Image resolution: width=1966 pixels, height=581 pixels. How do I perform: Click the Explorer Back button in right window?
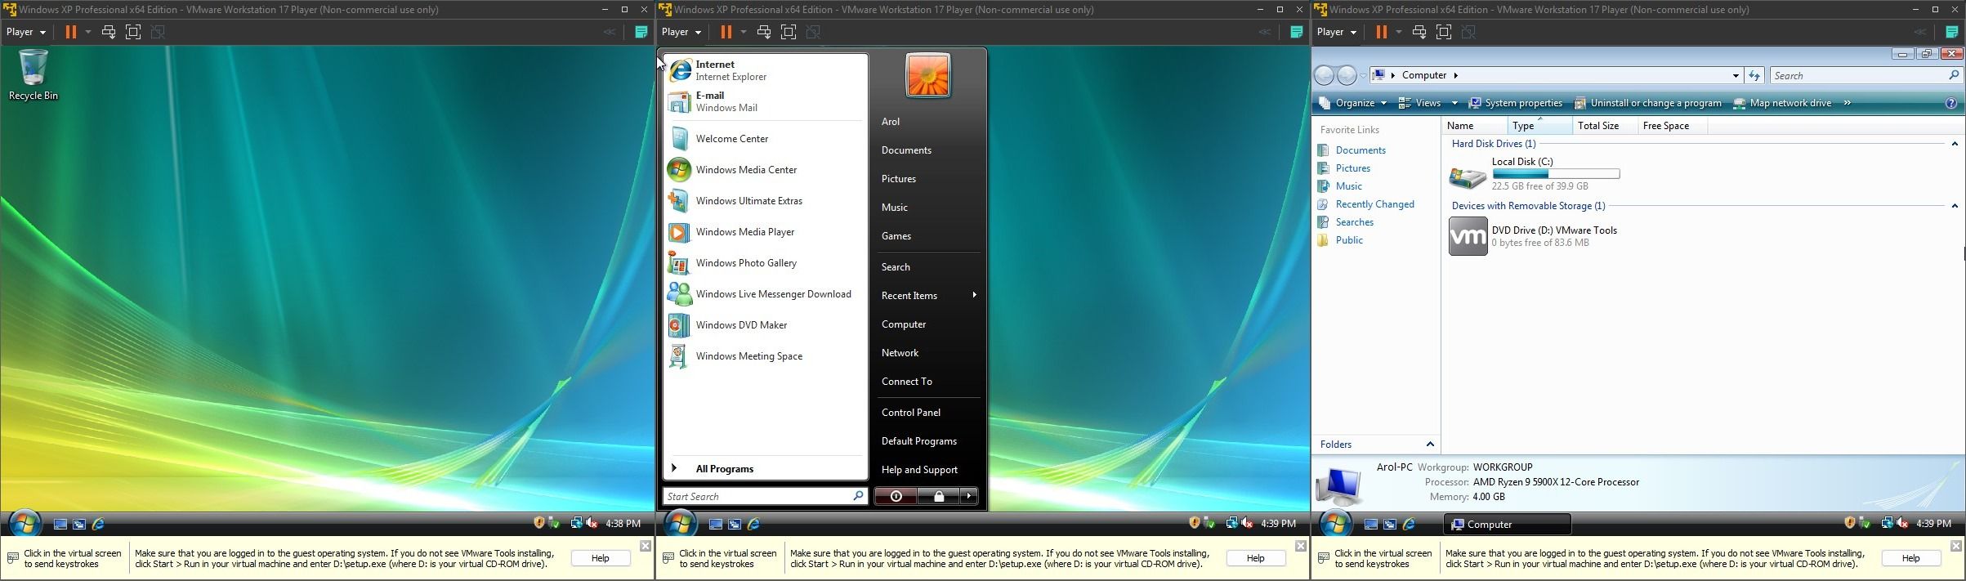click(x=1325, y=75)
